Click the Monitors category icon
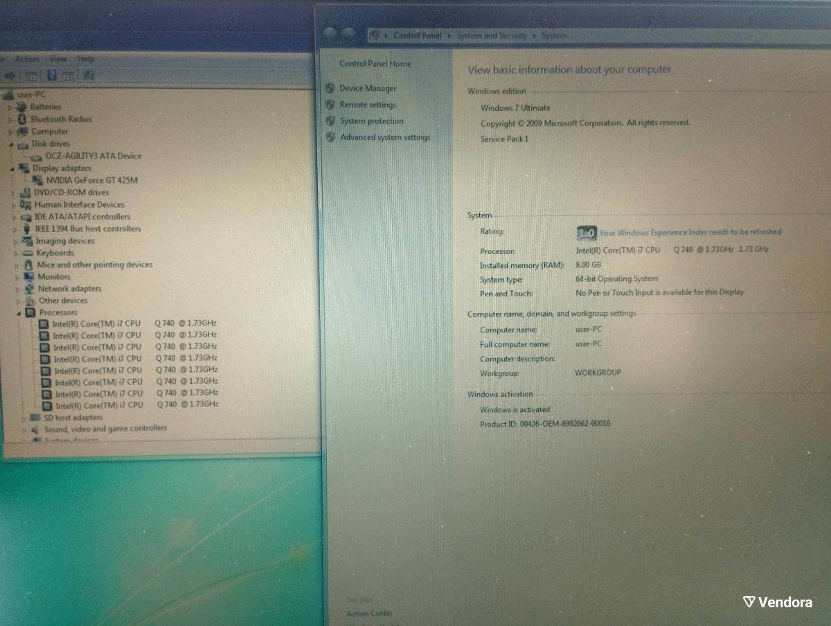 tap(30, 277)
